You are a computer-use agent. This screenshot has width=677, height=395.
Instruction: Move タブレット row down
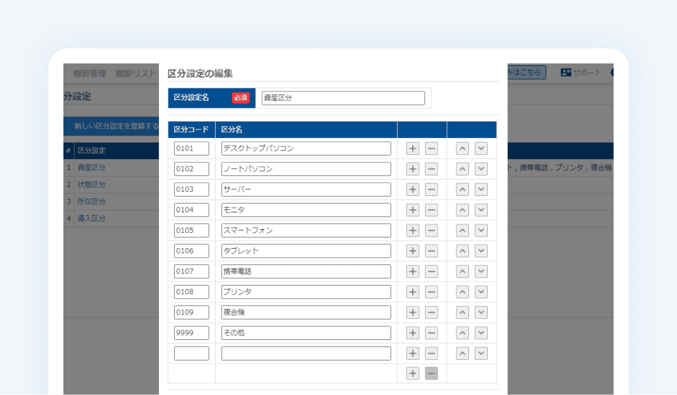[x=481, y=250]
